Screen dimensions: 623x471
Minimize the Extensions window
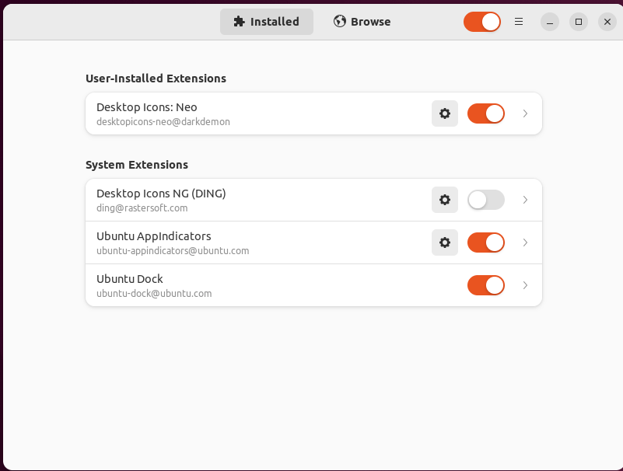point(550,22)
